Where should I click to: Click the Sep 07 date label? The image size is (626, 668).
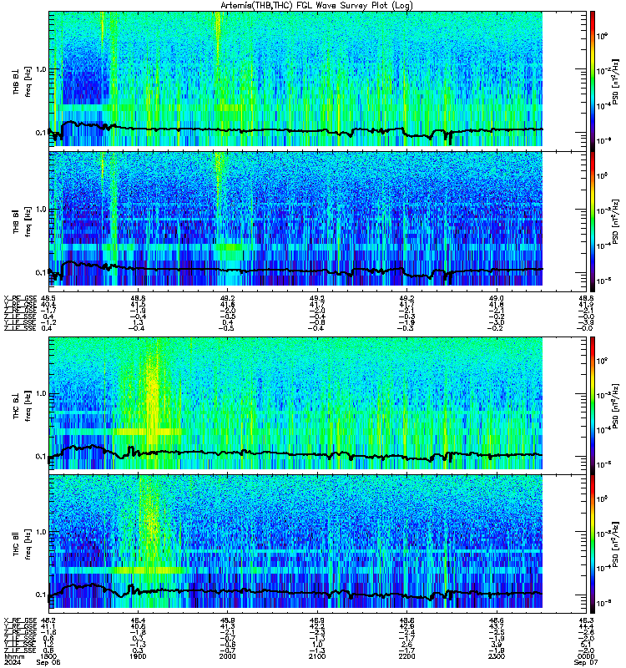click(586, 662)
